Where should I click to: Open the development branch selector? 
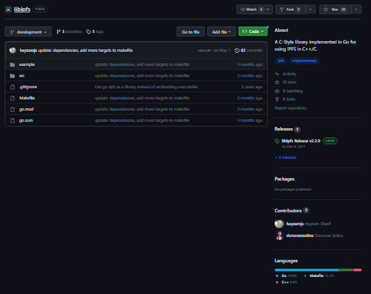click(x=28, y=32)
